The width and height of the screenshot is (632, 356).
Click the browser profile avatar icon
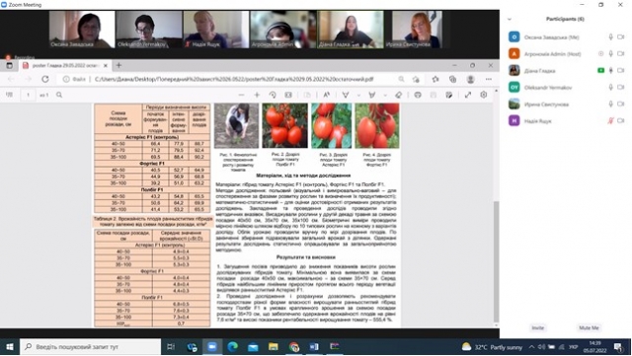pyautogui.click(x=470, y=79)
